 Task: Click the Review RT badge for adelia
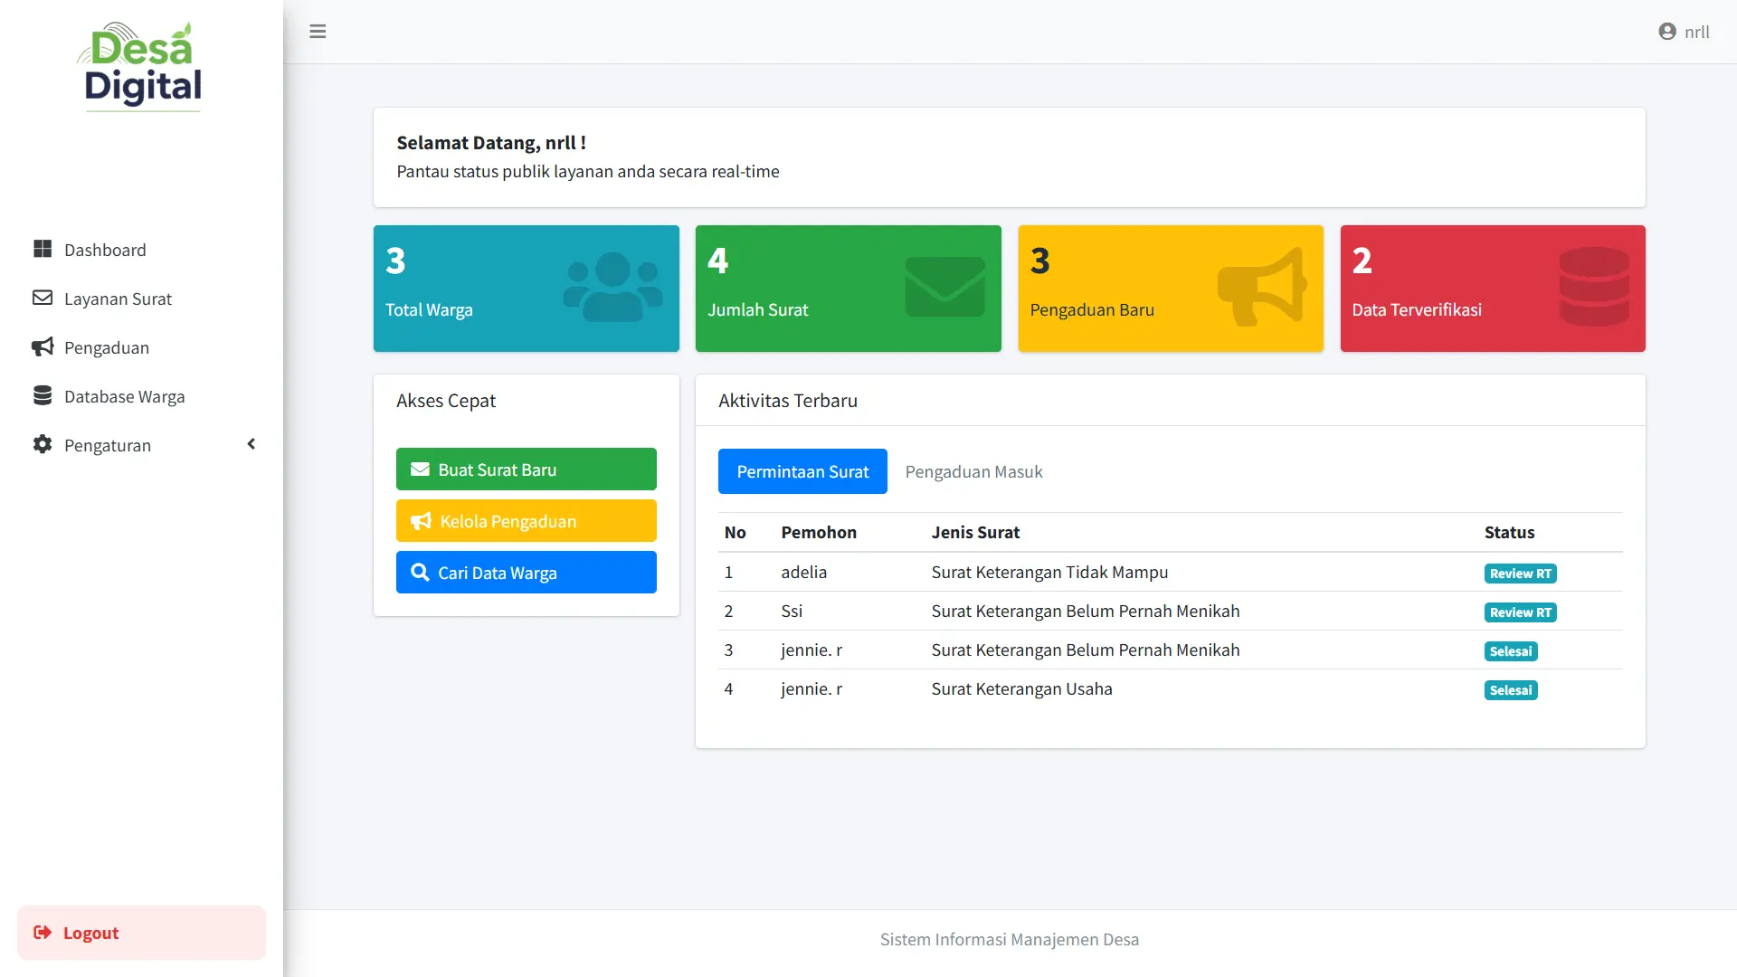coord(1519,573)
